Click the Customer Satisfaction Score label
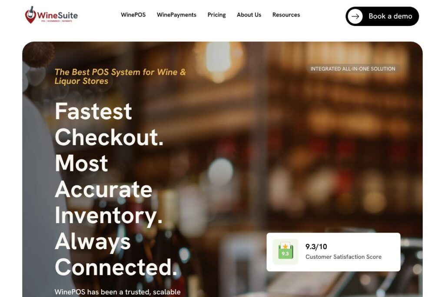The image size is (445, 297). 343,257
